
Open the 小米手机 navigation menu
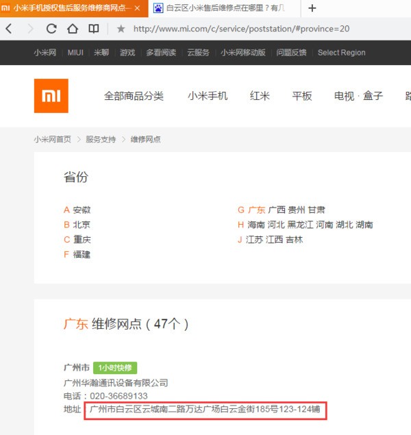coord(208,96)
